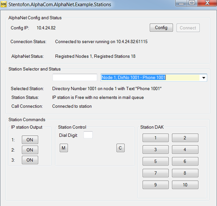Trigger Station DAK key 3

click(x=156, y=150)
